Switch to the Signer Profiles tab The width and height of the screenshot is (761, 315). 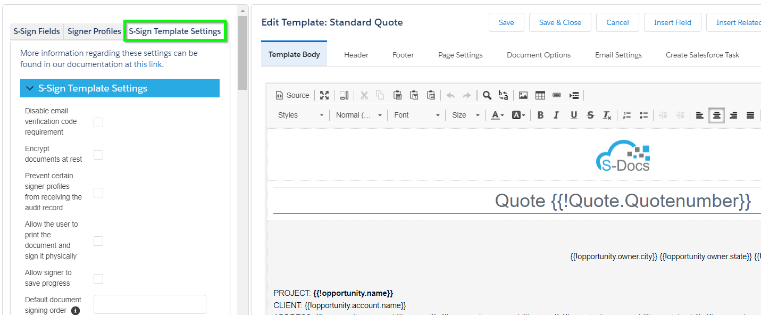tap(94, 31)
